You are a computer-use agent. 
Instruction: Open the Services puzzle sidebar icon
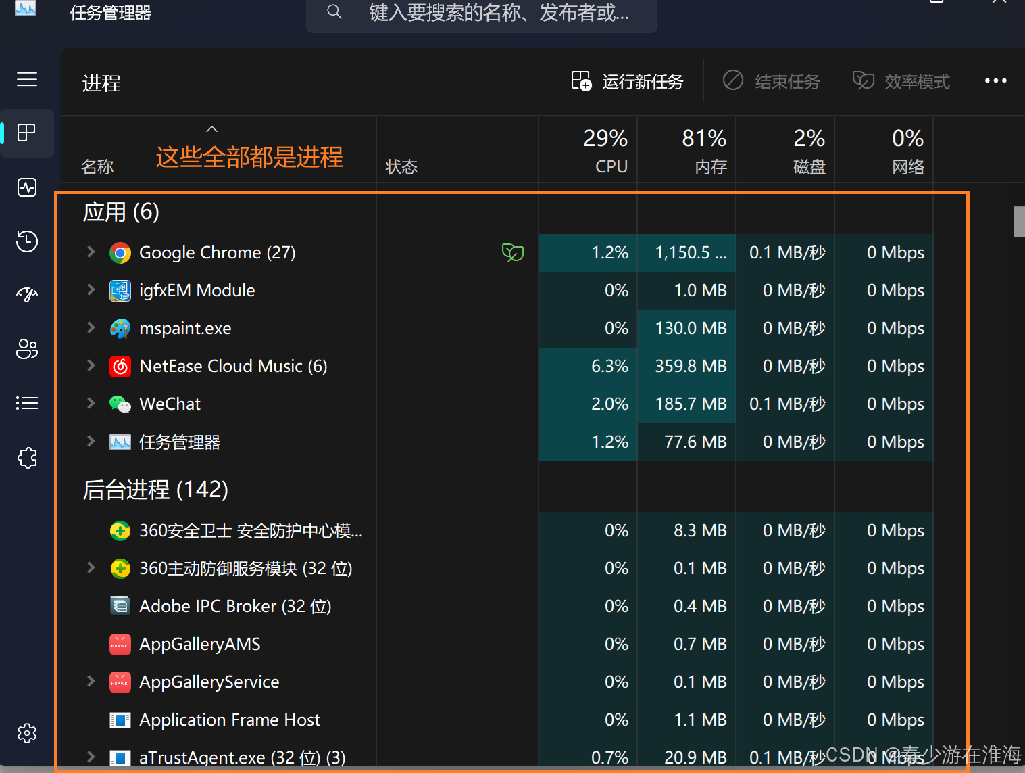[27, 458]
